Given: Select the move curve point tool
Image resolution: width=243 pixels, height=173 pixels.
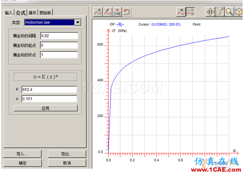Looking at the screenshot, I should pos(108,12).
